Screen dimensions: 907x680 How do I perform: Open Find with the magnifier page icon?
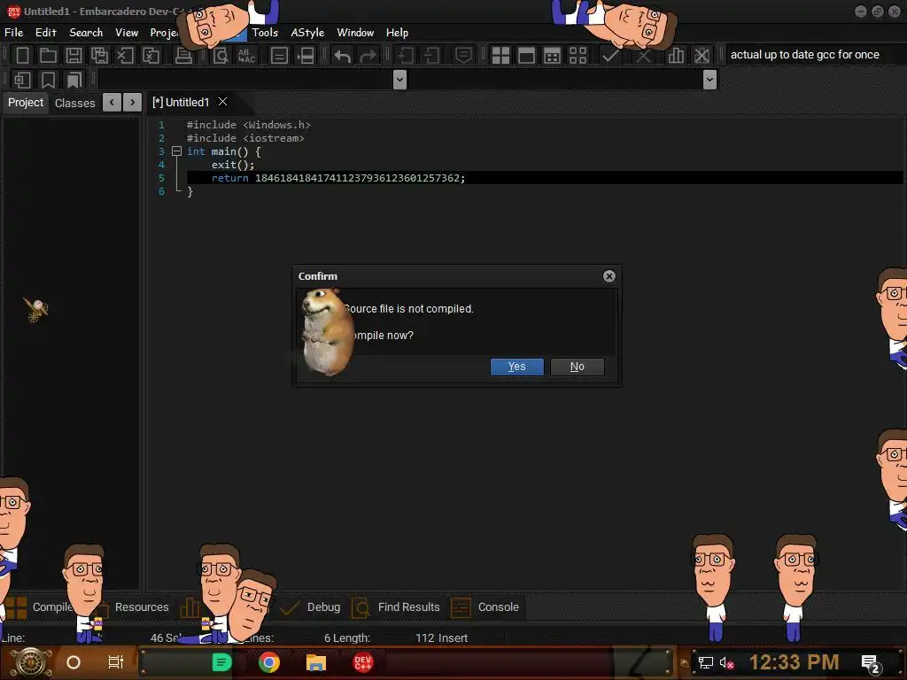click(221, 56)
